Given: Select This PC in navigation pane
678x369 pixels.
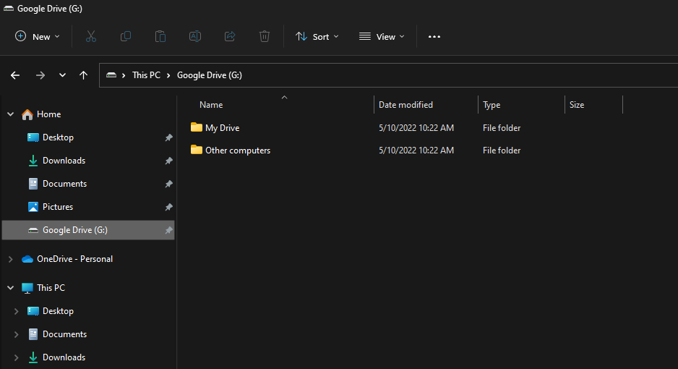Looking at the screenshot, I should pyautogui.click(x=51, y=288).
